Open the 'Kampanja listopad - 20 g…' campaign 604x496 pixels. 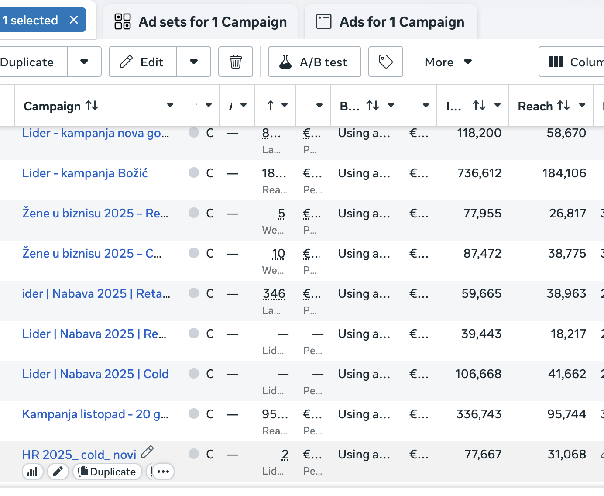96,414
